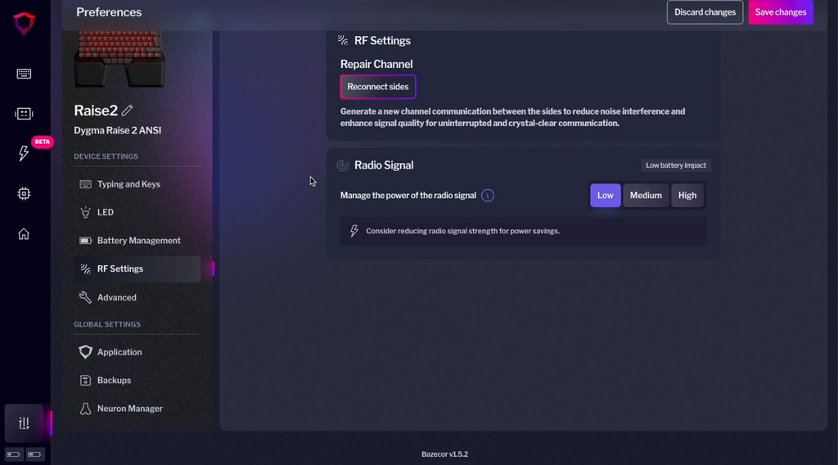
Task: Click Discard changes button
Action: 705,12
